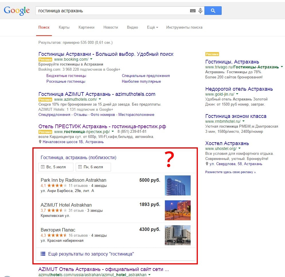Click the Реклама badge above the right column
285x277 pixels.
click(x=212, y=54)
